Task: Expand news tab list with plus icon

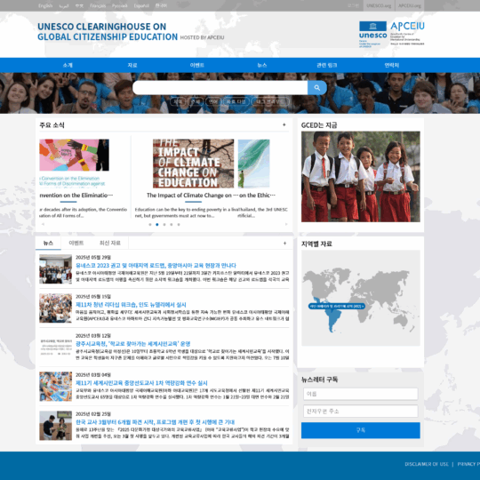Action: 284,243
